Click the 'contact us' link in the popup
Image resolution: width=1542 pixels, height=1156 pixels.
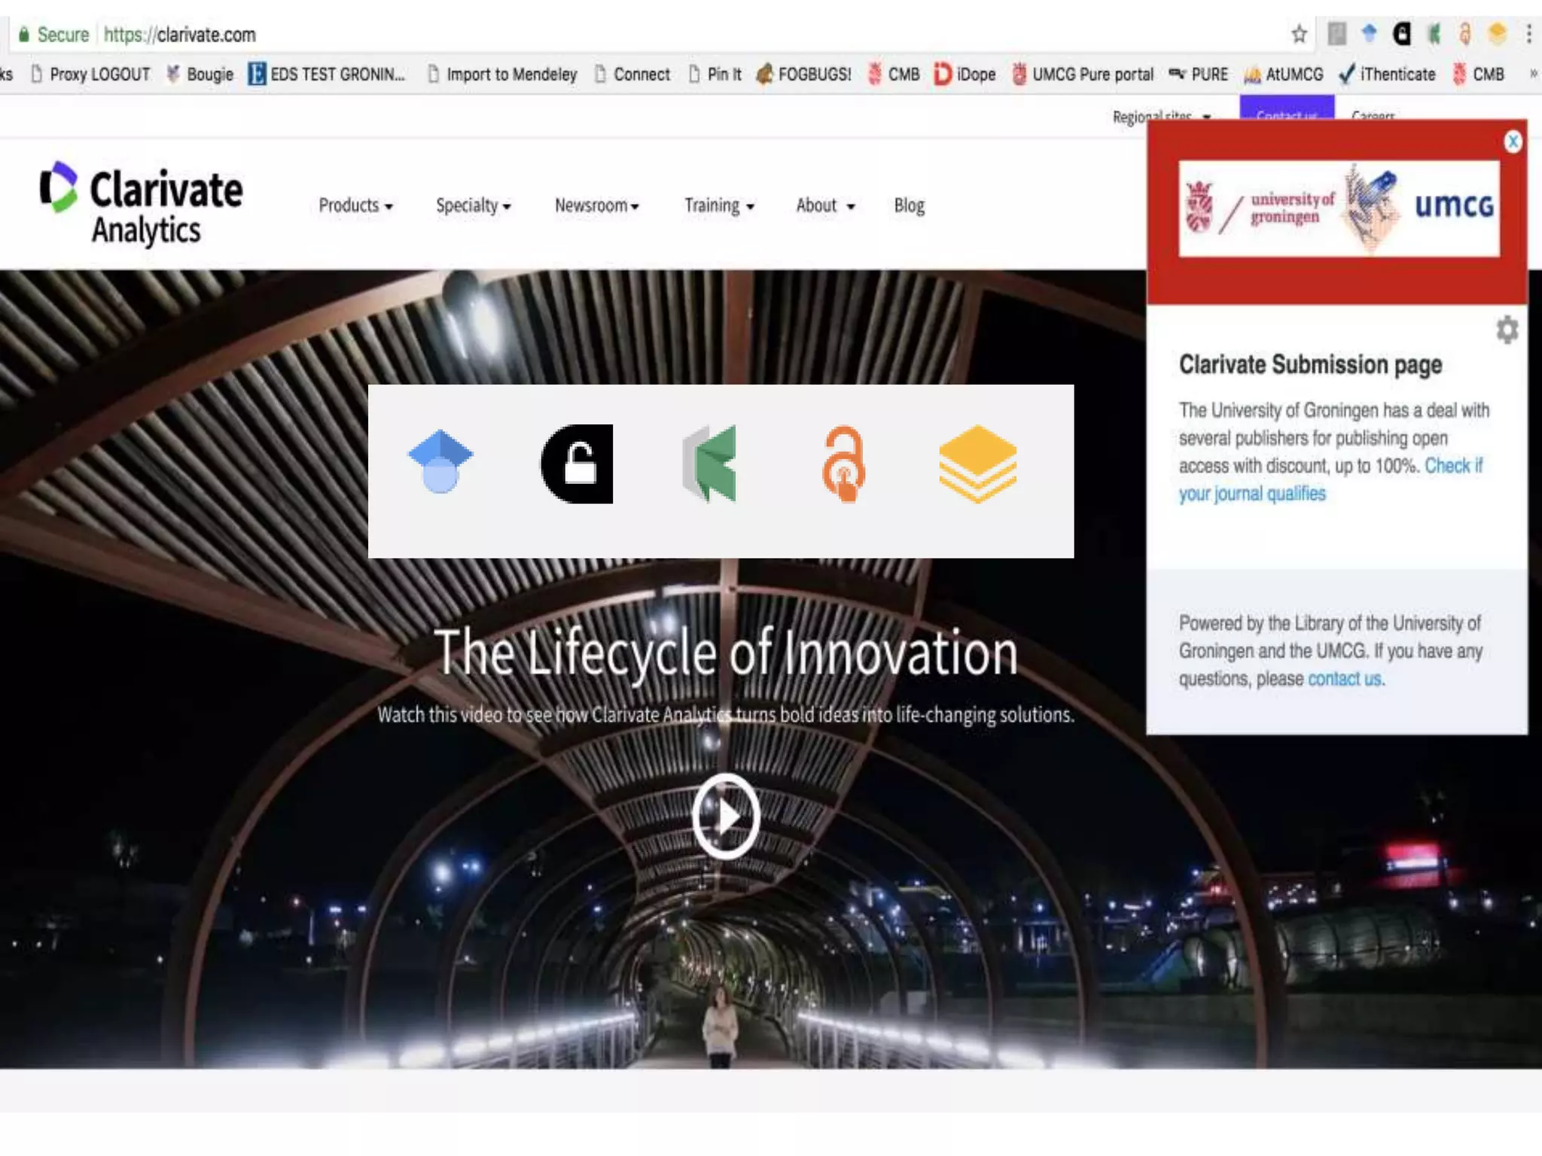1345,679
